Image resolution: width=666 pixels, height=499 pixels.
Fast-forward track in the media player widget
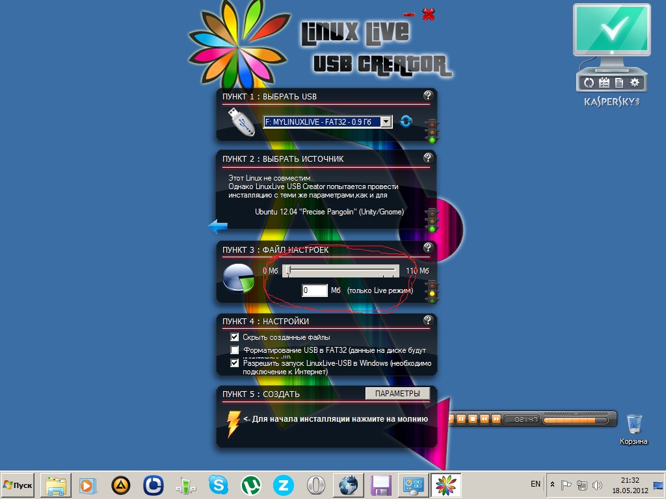pos(496,419)
